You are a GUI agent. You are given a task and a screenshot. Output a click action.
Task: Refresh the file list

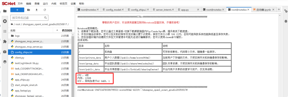click(45, 10)
